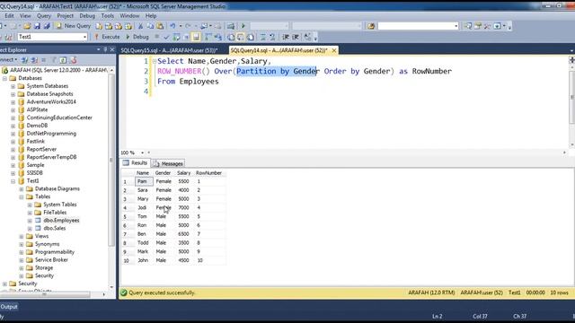
Task: Select the Results tab
Action: 136,163
